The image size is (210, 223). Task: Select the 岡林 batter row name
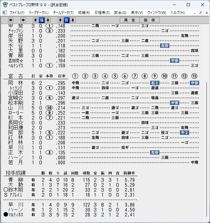[x=16, y=83]
